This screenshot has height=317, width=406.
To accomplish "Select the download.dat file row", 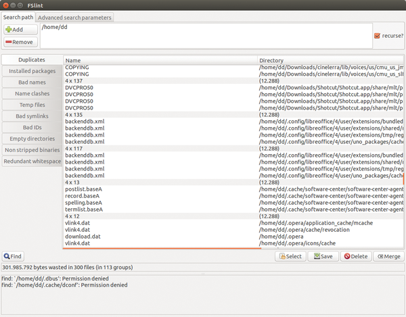I will pyautogui.click(x=84, y=236).
